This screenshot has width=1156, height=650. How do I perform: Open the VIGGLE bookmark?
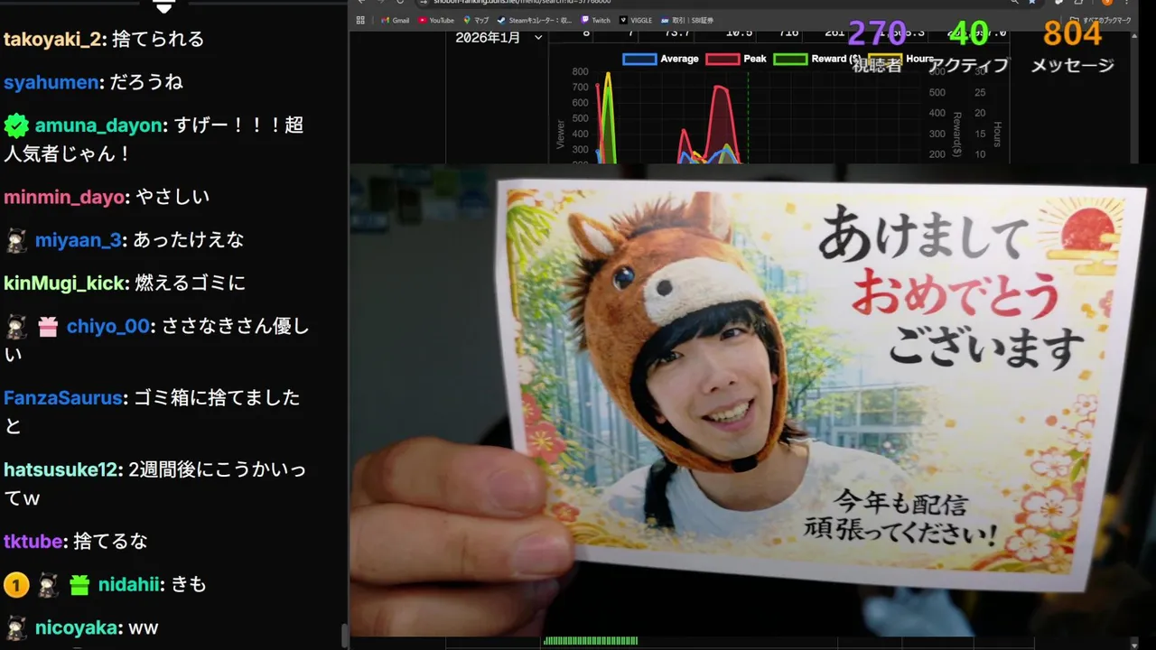[x=636, y=20]
